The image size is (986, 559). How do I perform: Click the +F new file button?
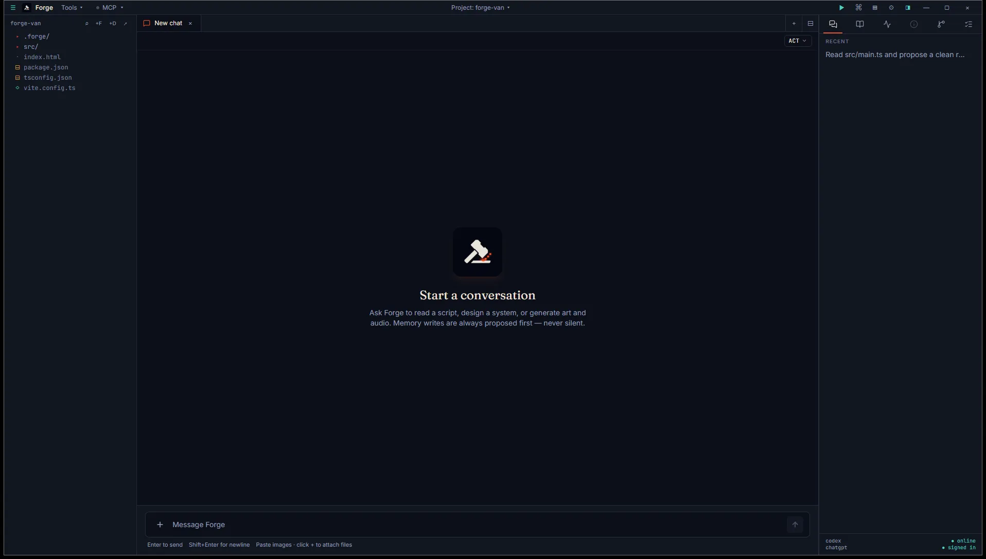coord(99,24)
